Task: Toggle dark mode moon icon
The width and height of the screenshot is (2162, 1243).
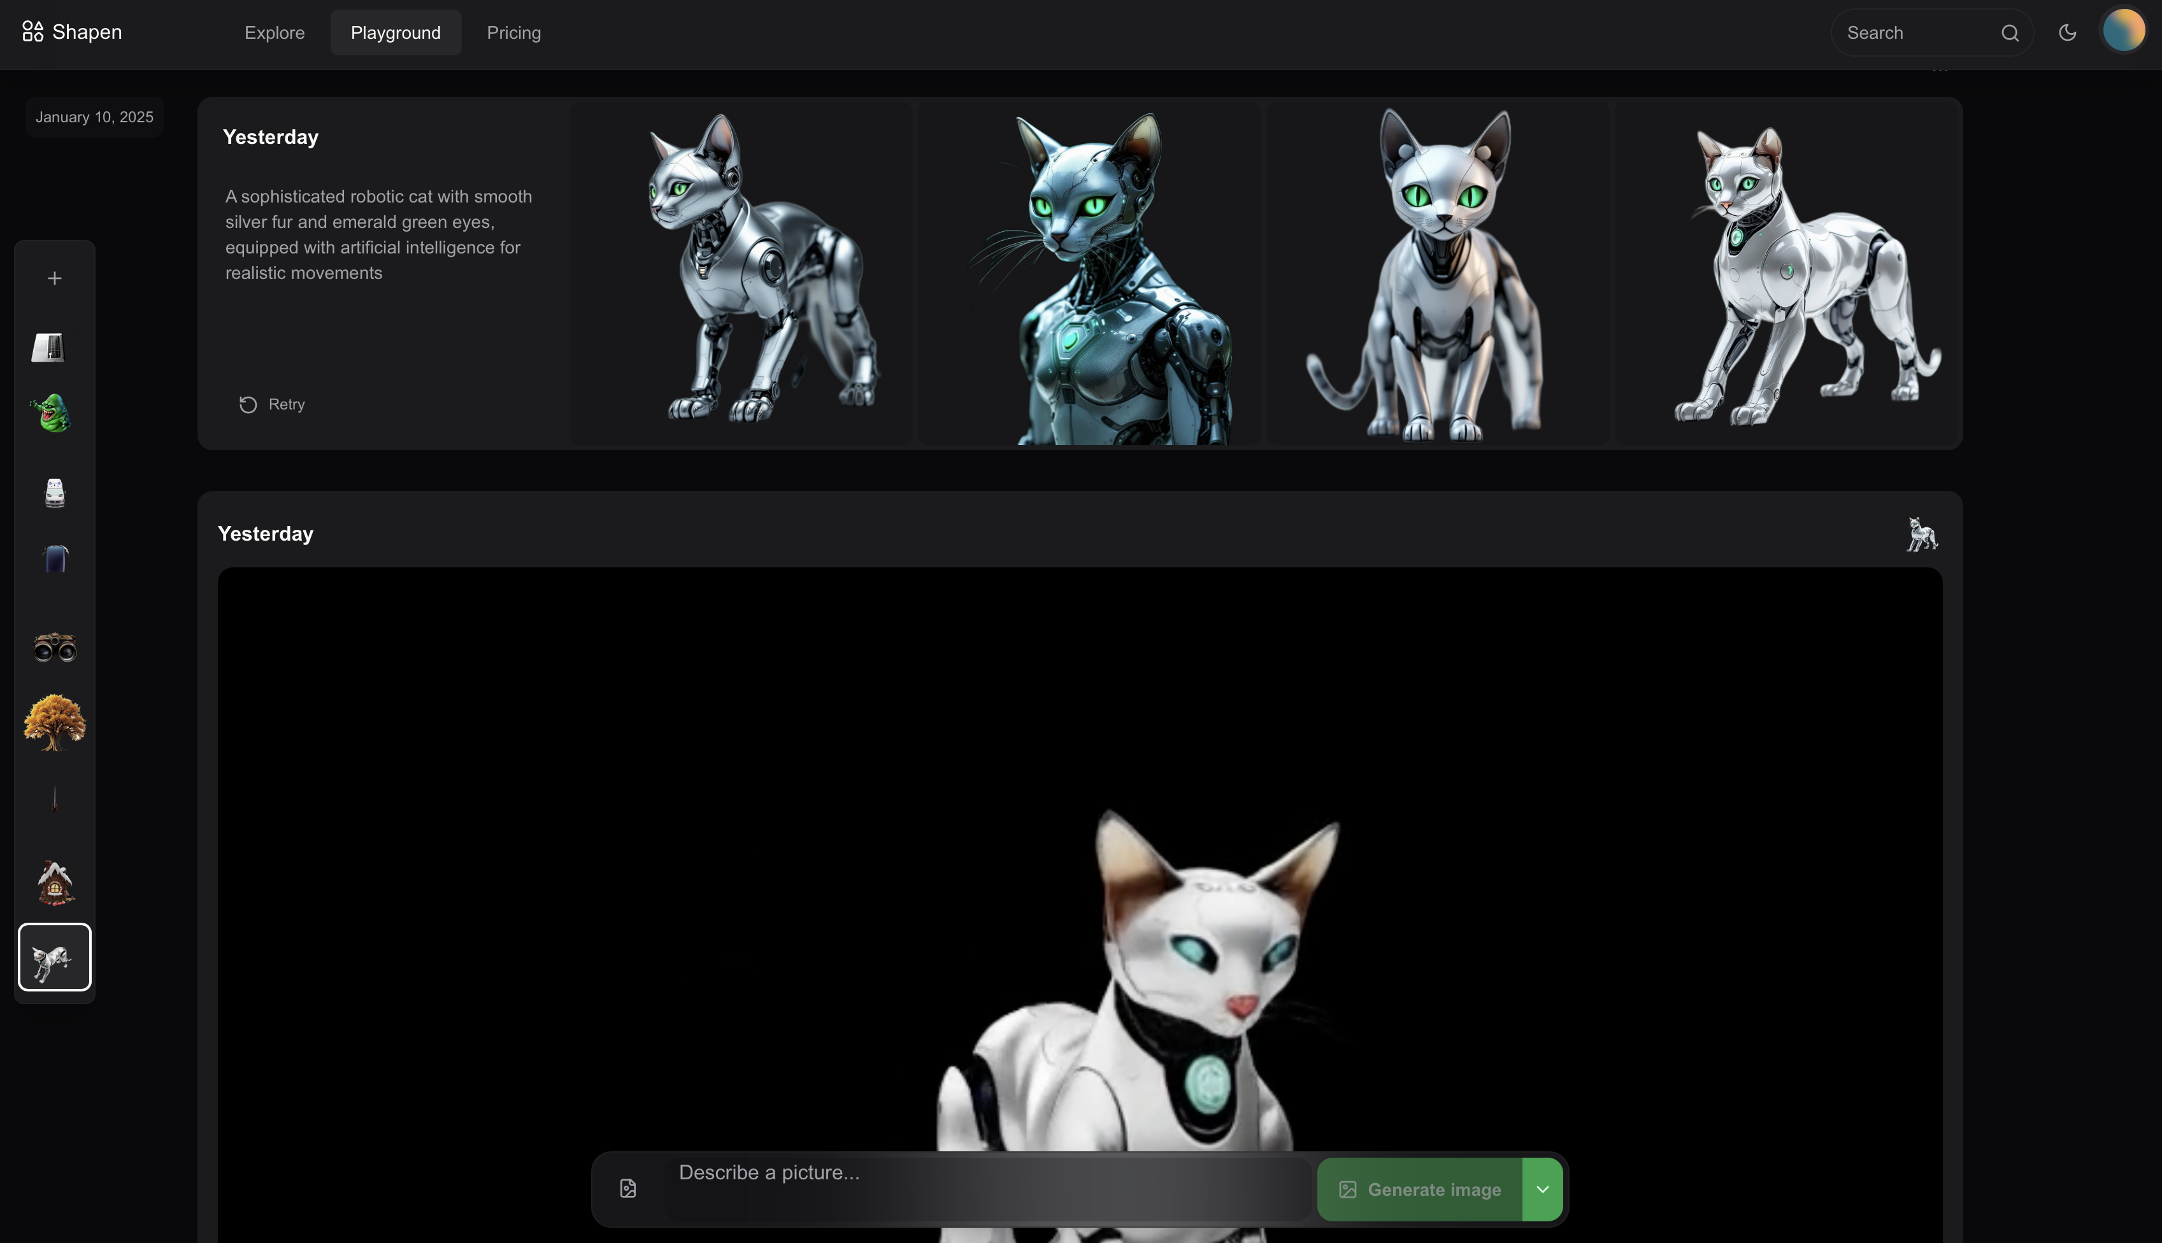Action: click(2067, 32)
